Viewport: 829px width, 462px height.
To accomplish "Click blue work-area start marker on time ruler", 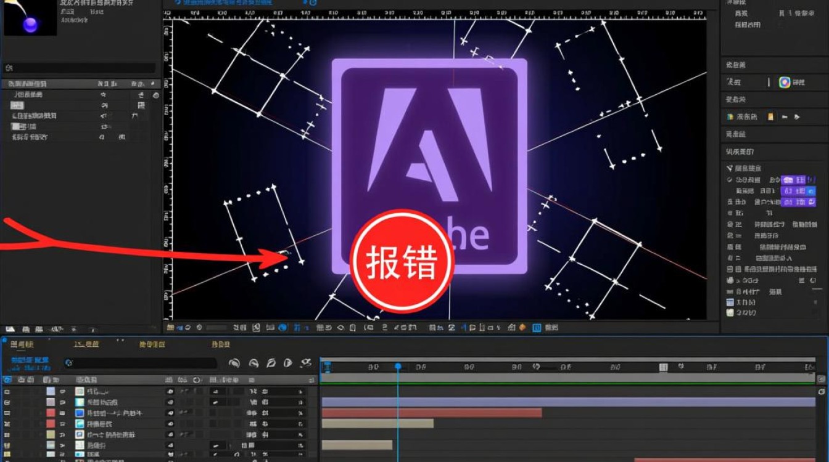I will 328,367.
